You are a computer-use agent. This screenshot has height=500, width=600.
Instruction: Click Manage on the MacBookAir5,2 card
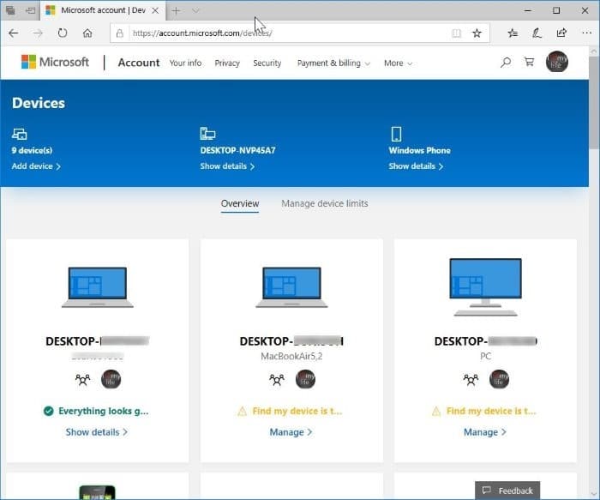[291, 432]
